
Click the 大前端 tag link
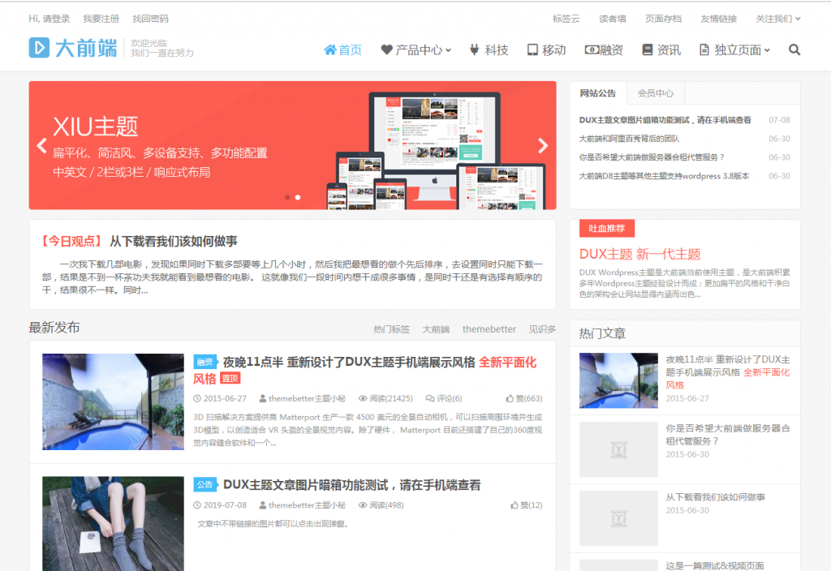click(436, 329)
